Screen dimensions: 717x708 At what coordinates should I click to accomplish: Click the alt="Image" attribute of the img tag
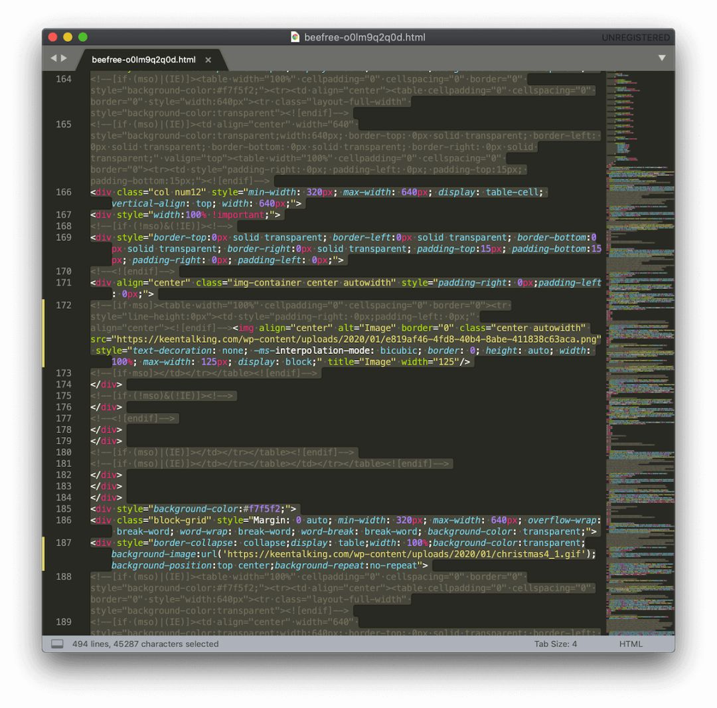click(x=366, y=328)
